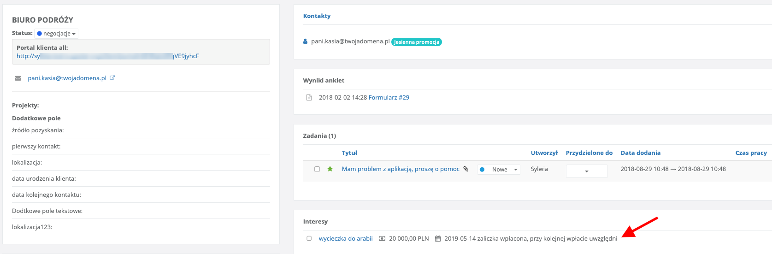Open the Przydzielone do assignment dropdown
The width and height of the screenshot is (772, 254).
(586, 171)
